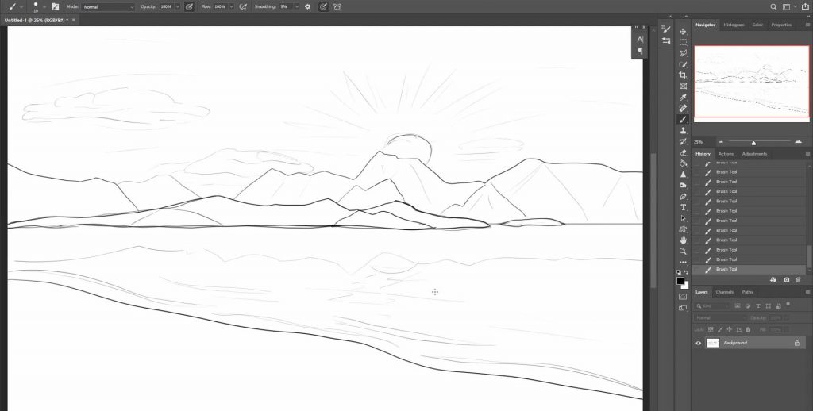Screen dimensions: 813x411
Task: Create new document from current state
Action: 773,280
